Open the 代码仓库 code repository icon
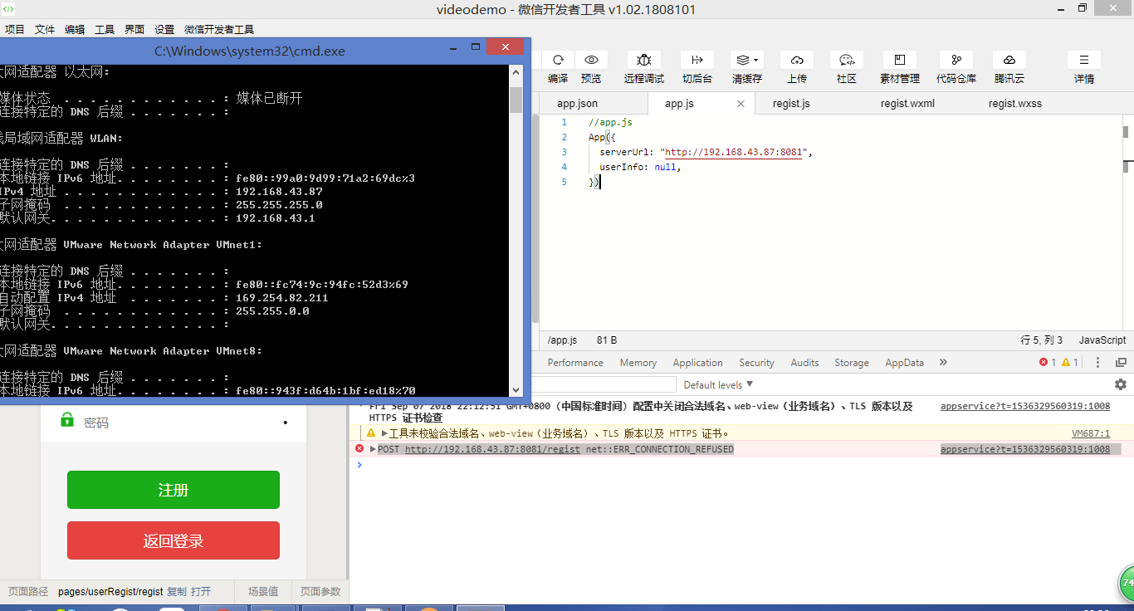1134x611 pixels. coord(956,60)
